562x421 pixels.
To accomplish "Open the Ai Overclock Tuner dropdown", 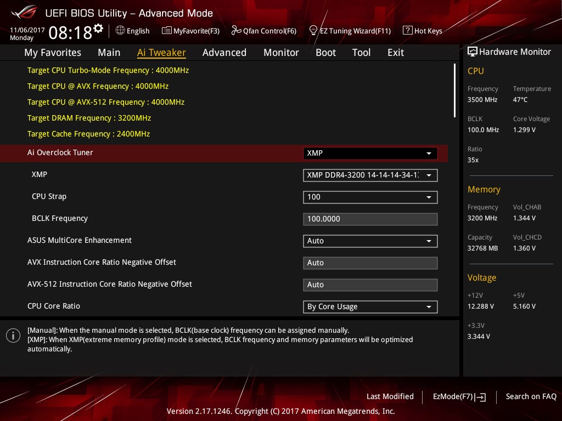I will point(370,153).
